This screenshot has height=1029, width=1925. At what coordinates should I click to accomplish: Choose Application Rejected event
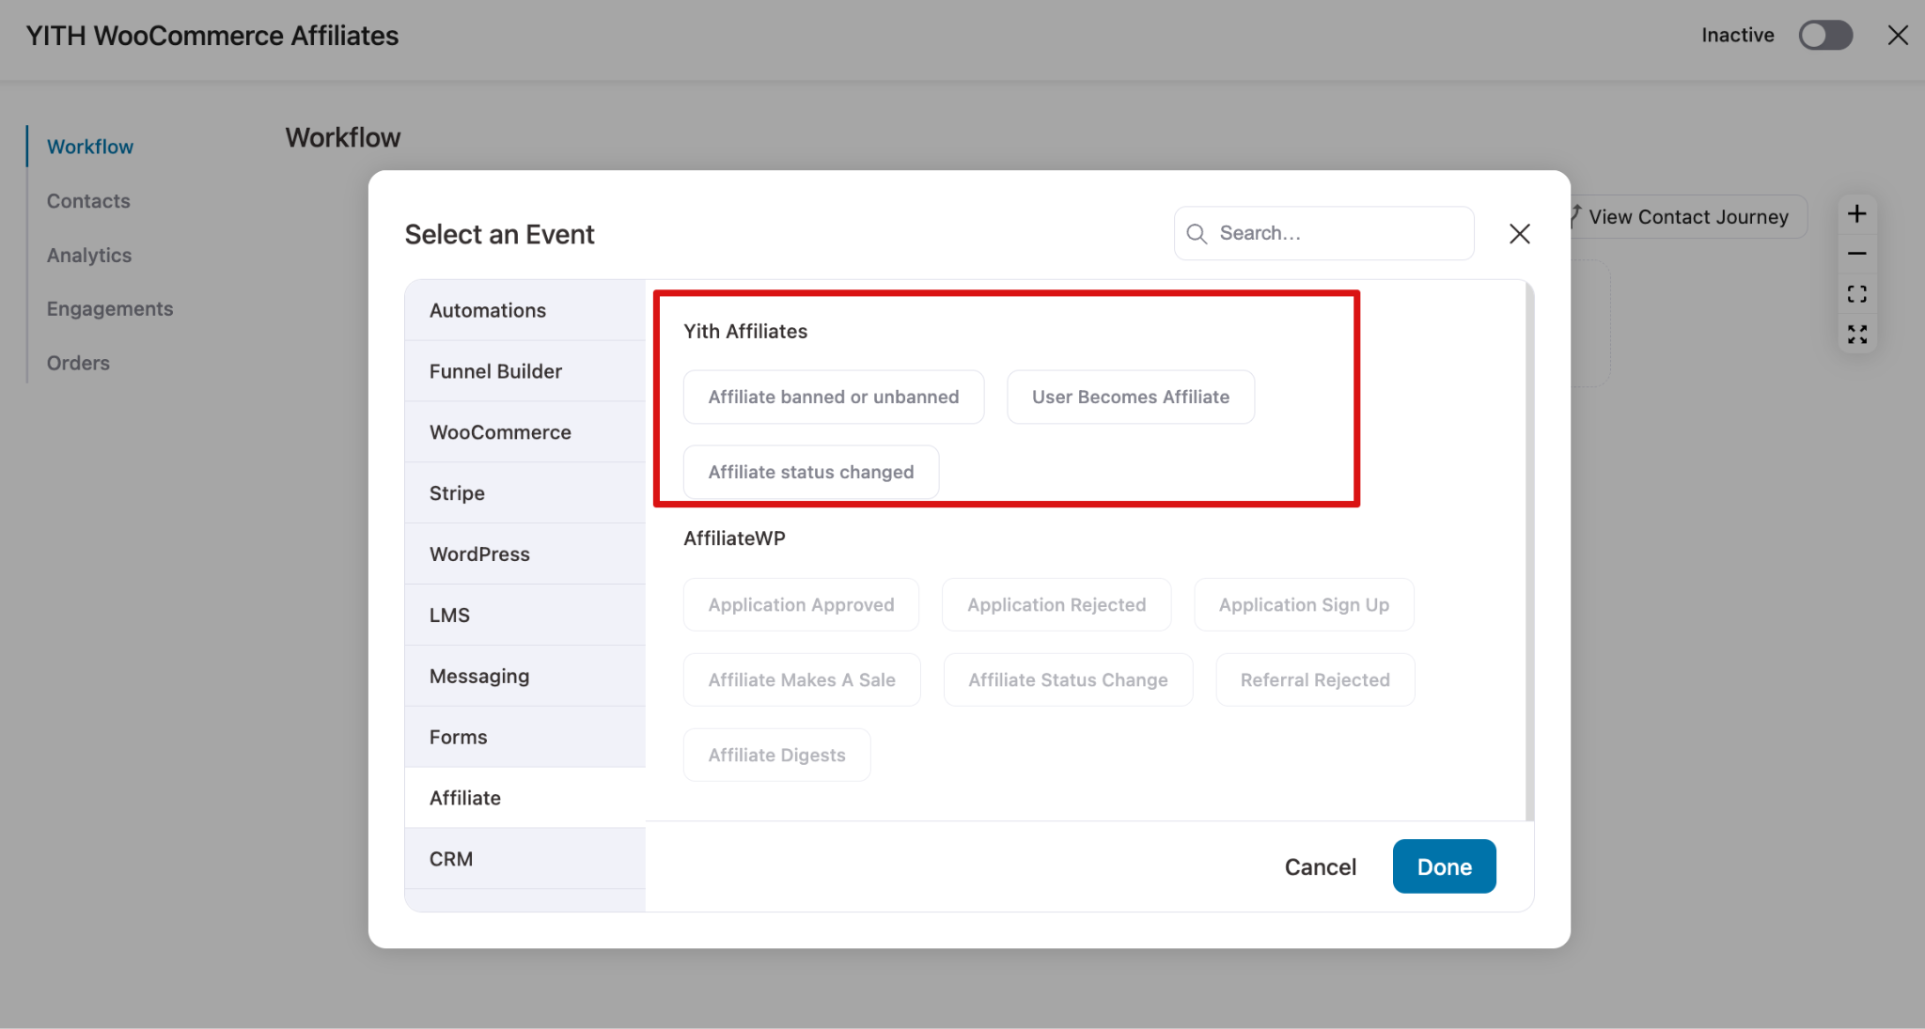1056,604
